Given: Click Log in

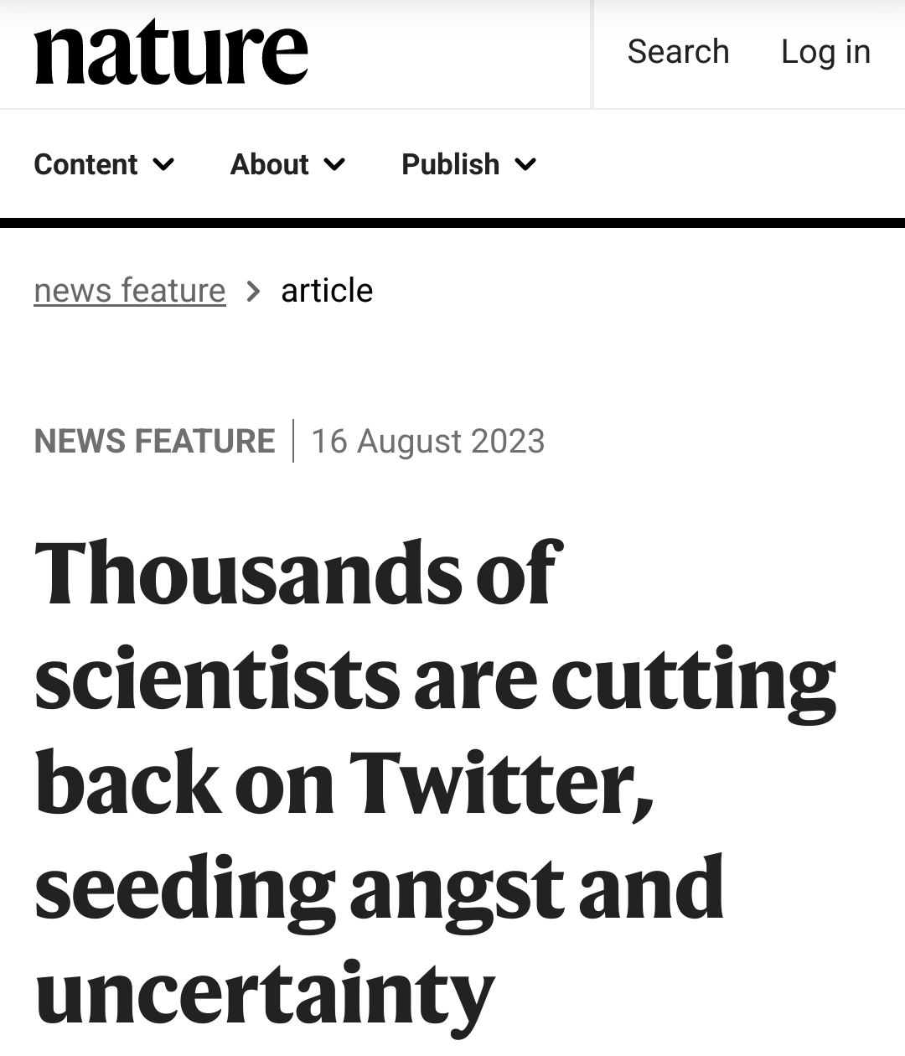Looking at the screenshot, I should tap(825, 52).
